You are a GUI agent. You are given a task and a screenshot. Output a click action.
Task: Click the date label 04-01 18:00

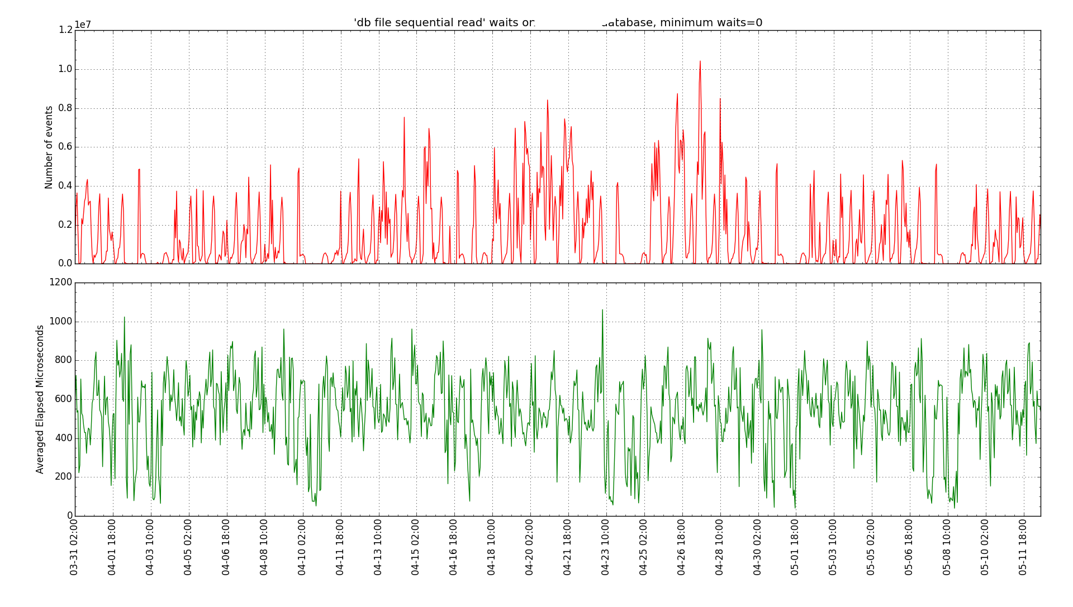click(x=112, y=547)
